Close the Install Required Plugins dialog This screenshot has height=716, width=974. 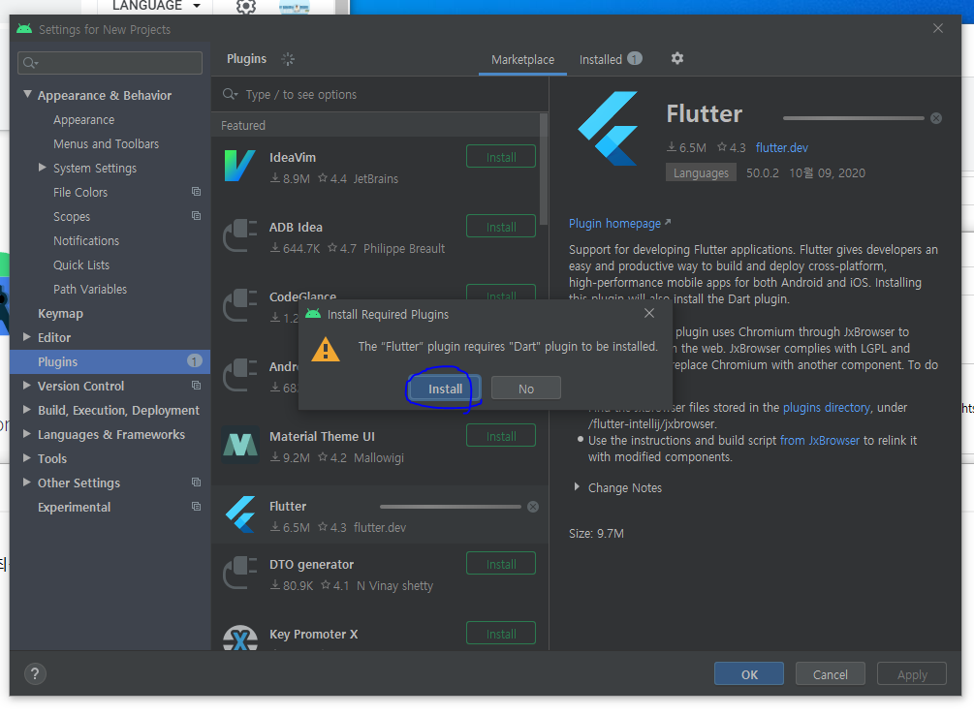coord(649,313)
